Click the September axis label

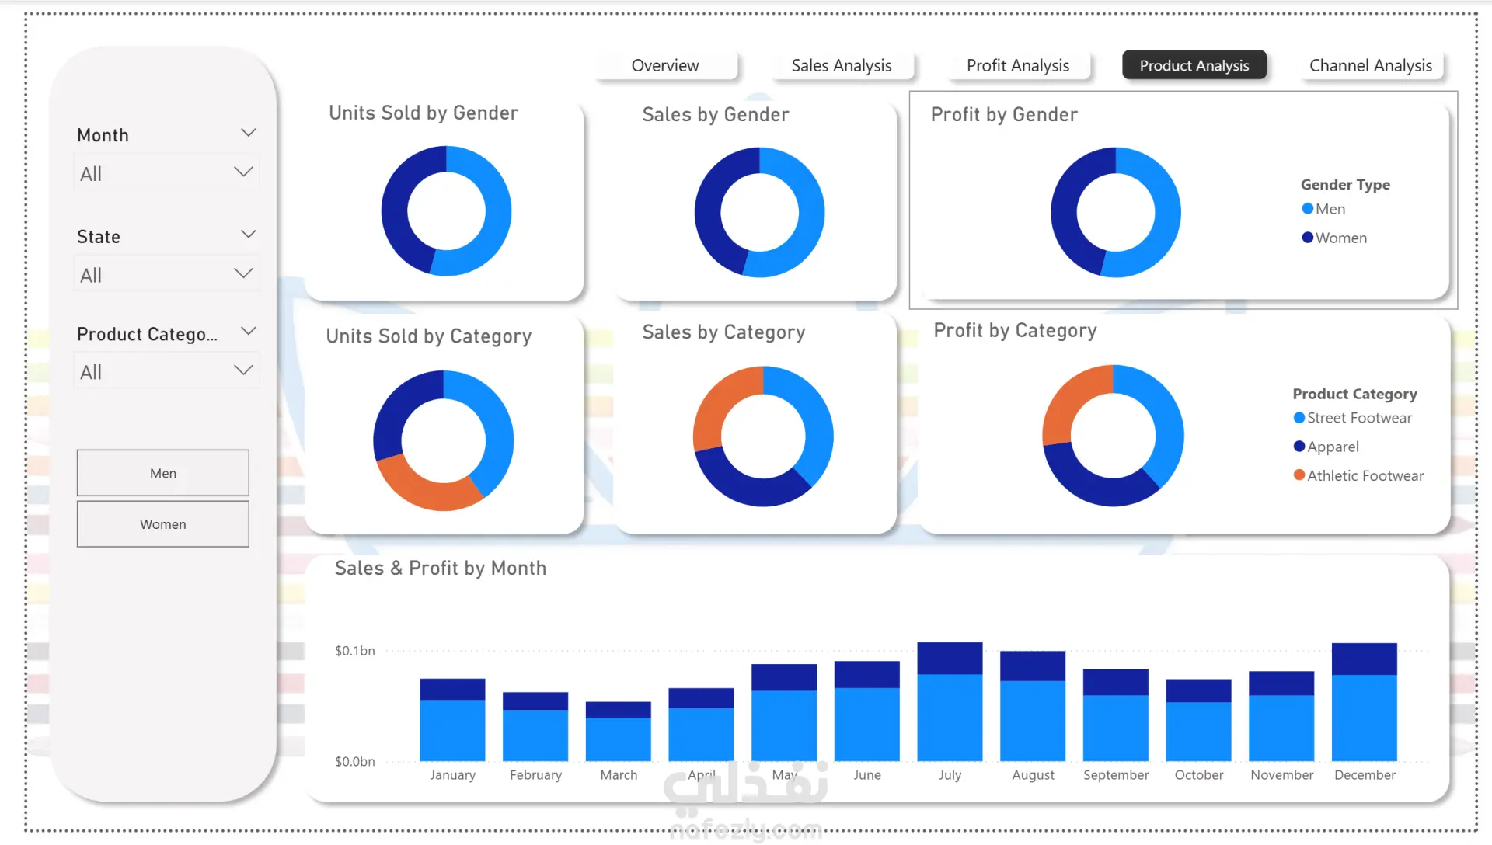(1116, 775)
